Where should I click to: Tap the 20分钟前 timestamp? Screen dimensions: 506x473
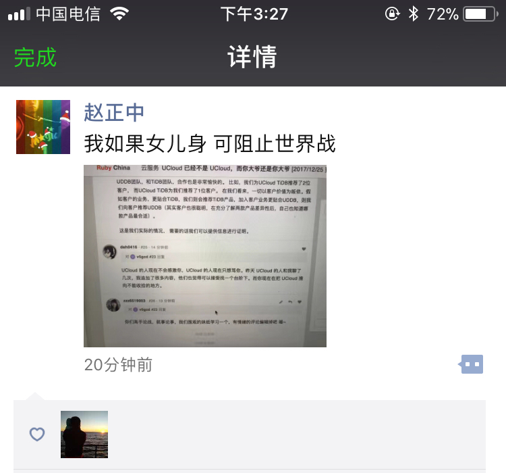[x=118, y=365]
